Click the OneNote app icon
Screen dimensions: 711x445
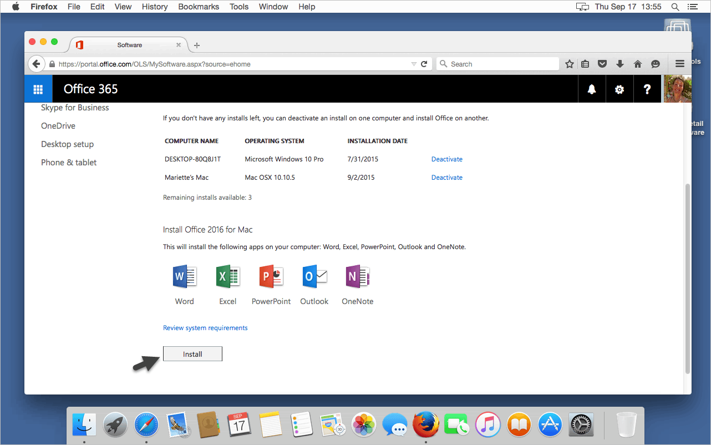358,276
